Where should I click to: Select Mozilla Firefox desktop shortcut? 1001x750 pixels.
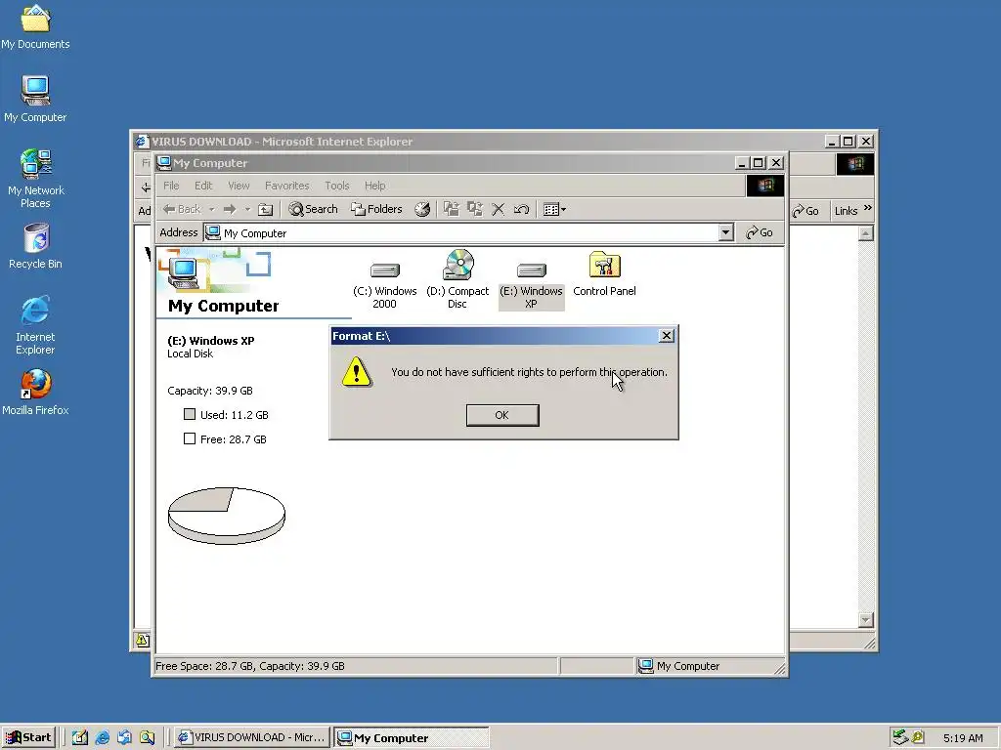coord(36,393)
